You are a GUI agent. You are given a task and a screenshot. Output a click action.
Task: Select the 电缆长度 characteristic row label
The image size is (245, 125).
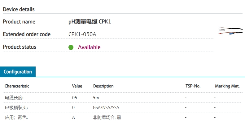(14, 98)
